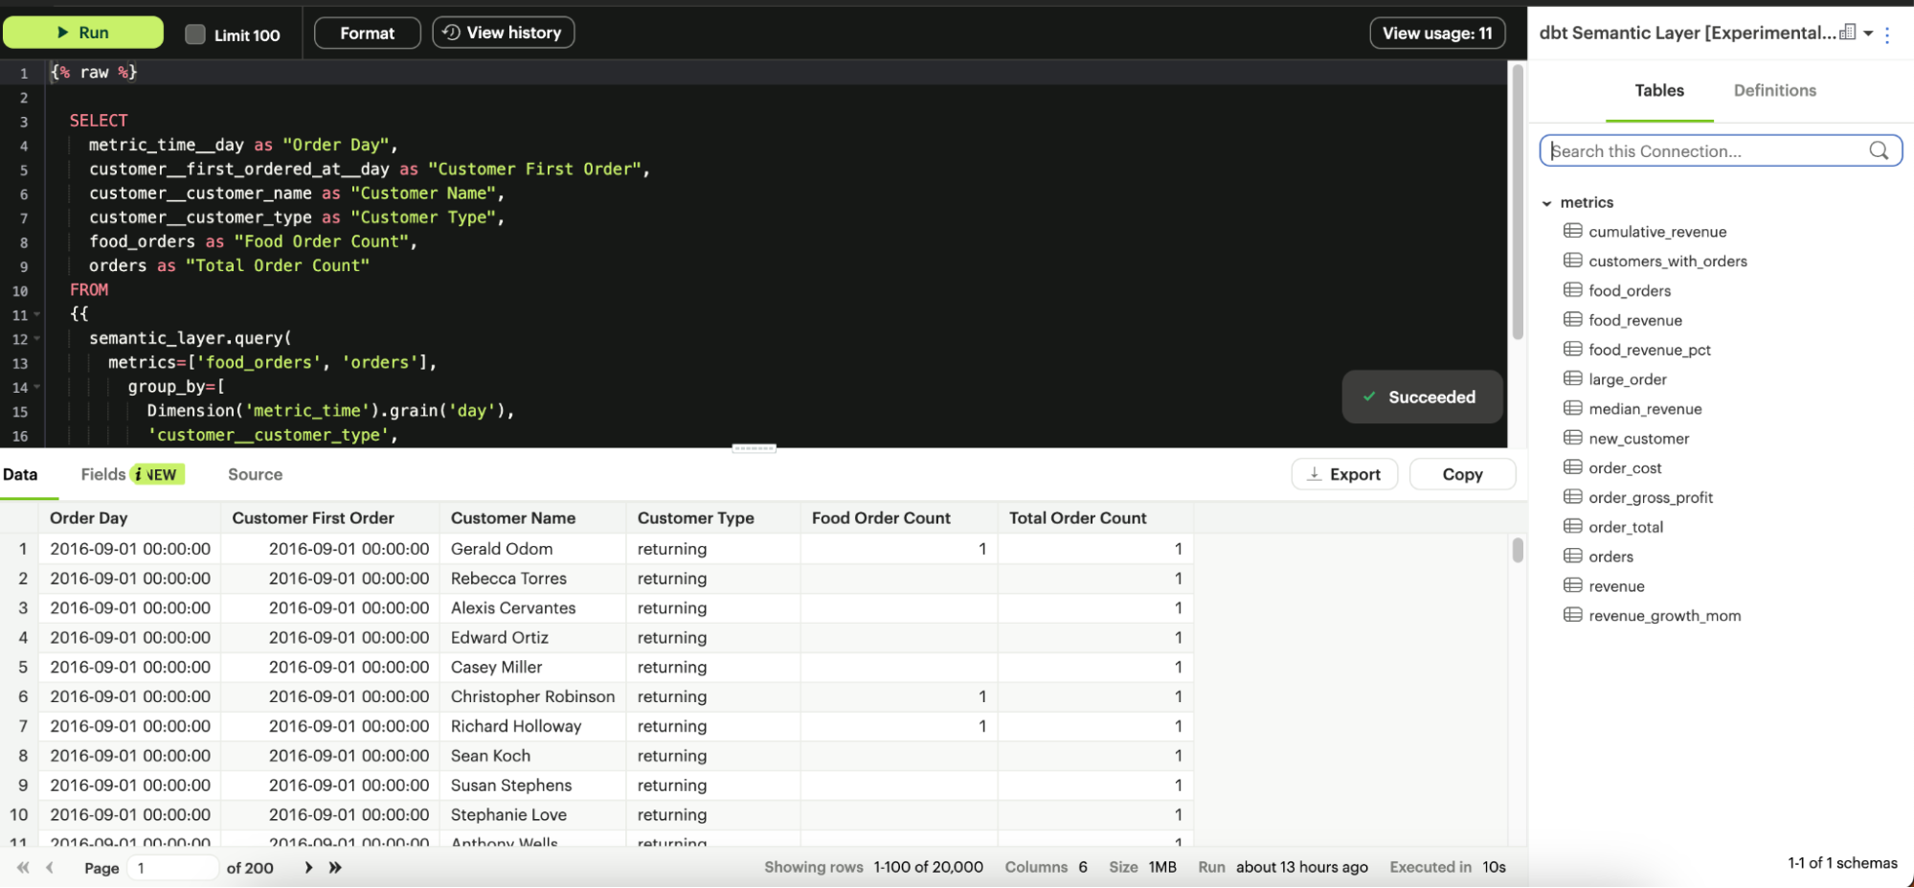1914x888 pixels.
Task: Run the SQL query
Action: tap(83, 33)
